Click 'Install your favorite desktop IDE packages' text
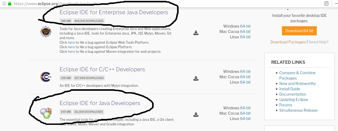 click(299, 18)
